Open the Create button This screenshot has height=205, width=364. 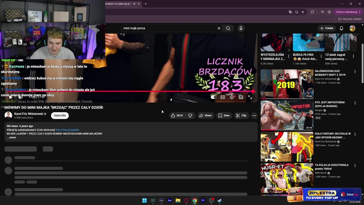(326, 28)
